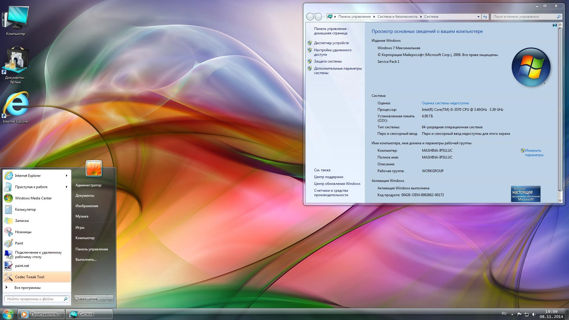This screenshot has width=569, height=320.
Task: Click the network tray icon
Action: point(527,314)
